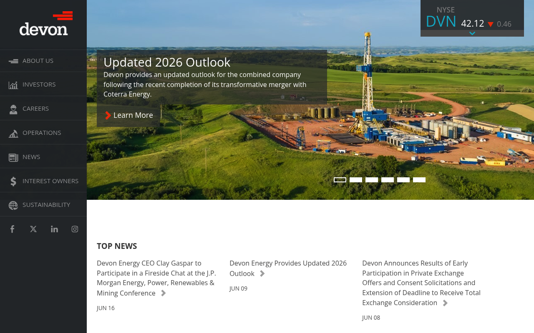
Task: Select the third carousel slide indicator
Action: (372, 180)
